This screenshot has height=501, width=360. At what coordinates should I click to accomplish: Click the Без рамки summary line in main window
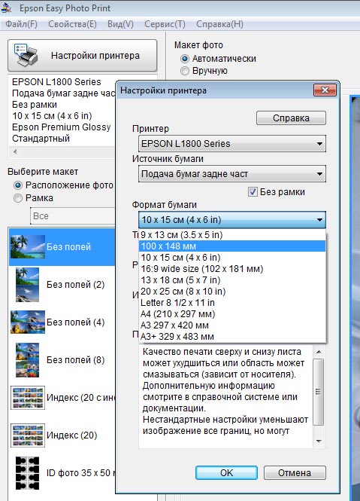click(x=35, y=105)
